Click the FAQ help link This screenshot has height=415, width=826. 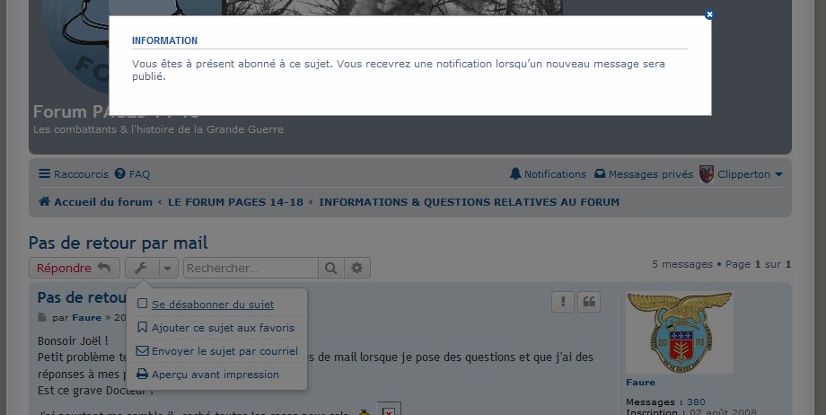coord(134,174)
